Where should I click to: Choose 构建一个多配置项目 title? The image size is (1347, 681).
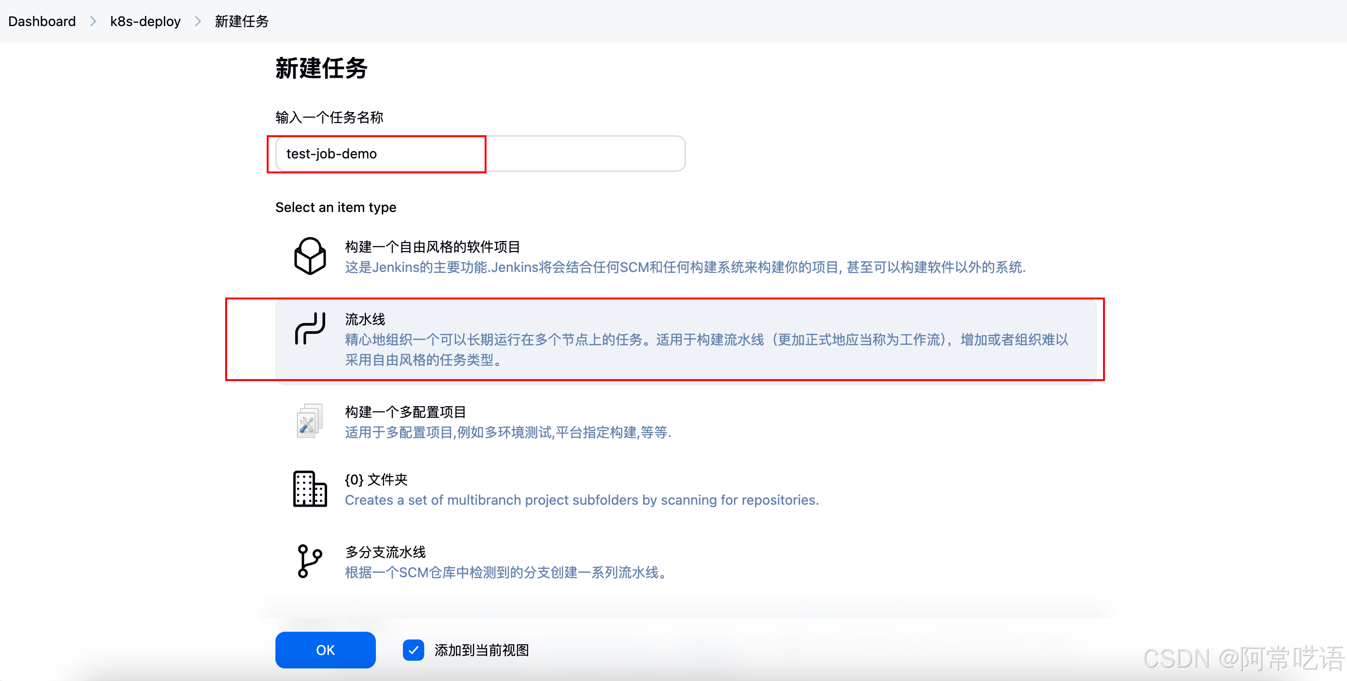pos(405,412)
